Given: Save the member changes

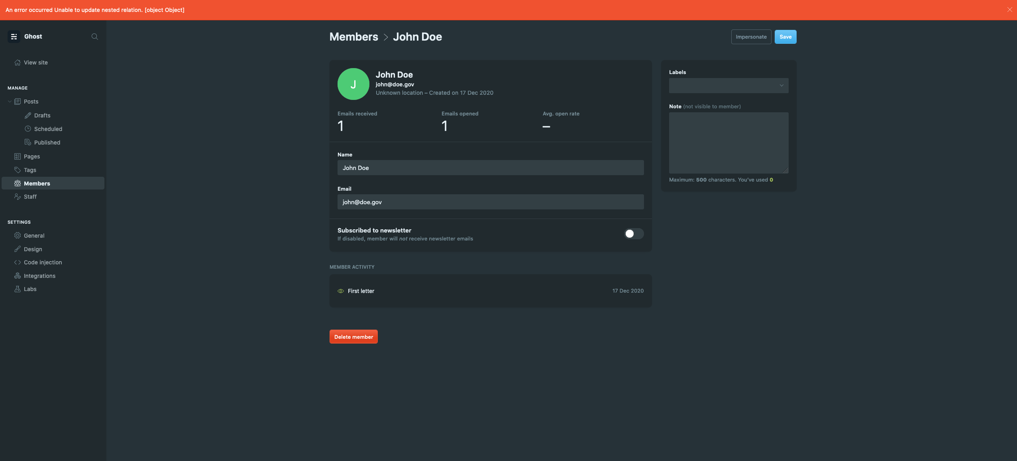Looking at the screenshot, I should click(x=785, y=37).
